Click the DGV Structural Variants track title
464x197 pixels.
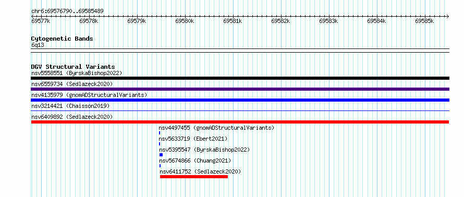point(73,67)
